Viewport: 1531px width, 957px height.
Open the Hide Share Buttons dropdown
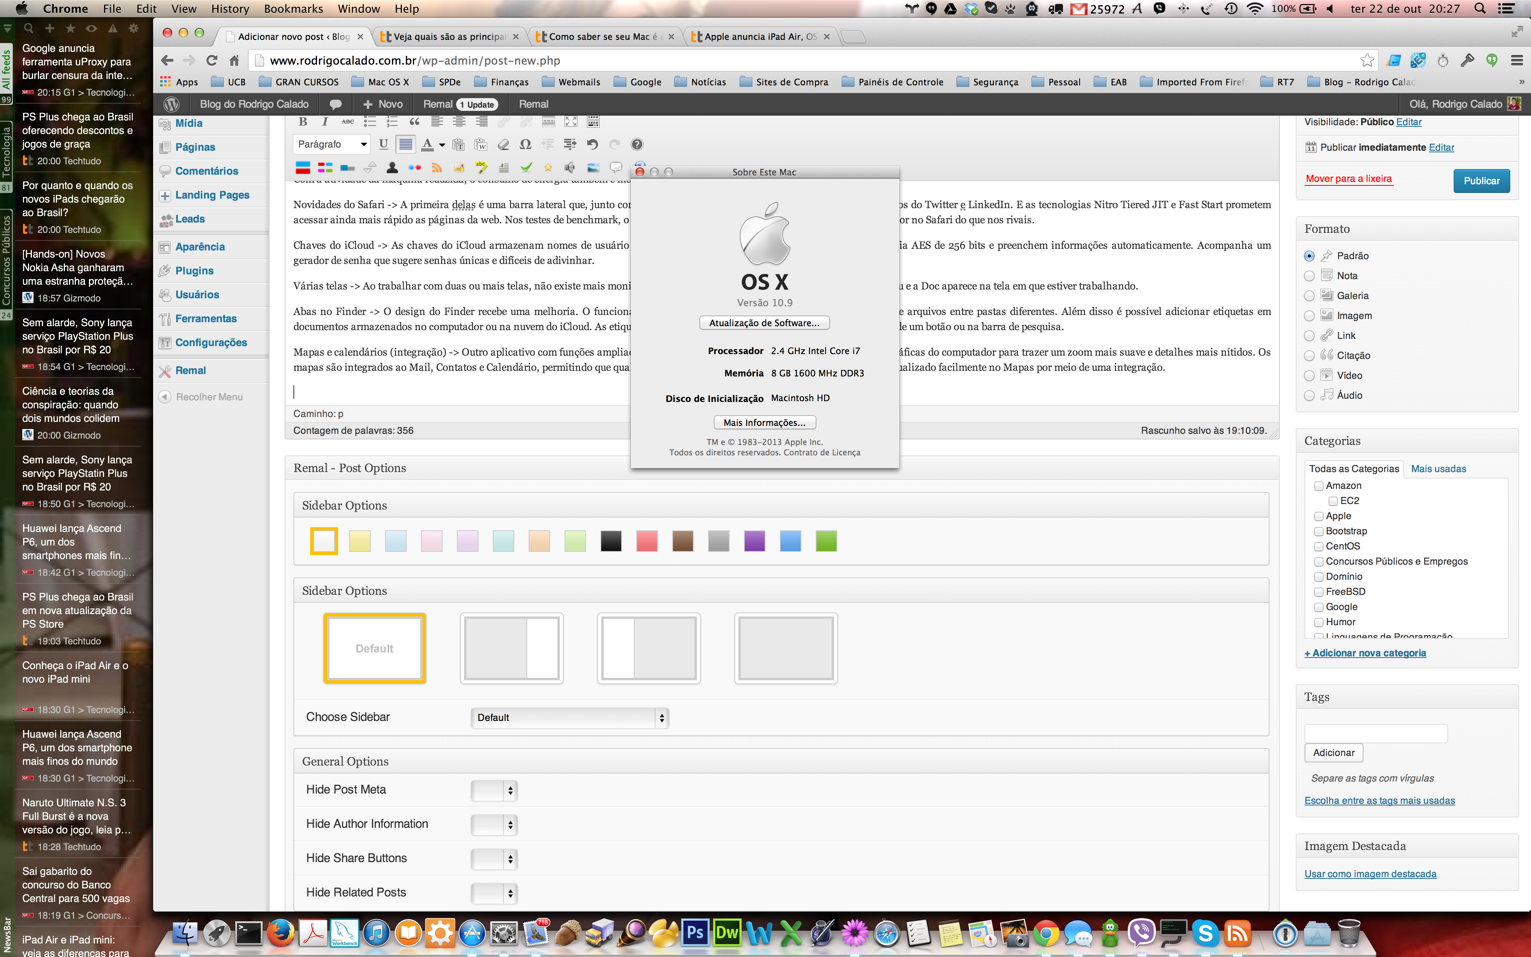click(x=495, y=859)
